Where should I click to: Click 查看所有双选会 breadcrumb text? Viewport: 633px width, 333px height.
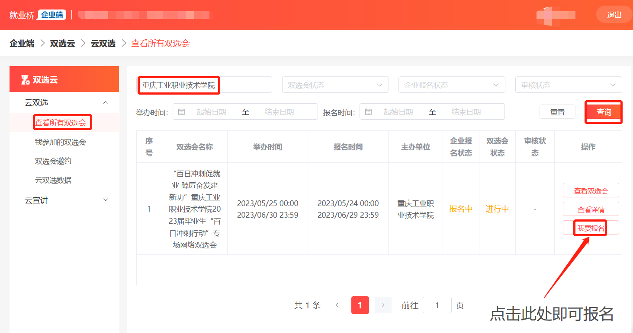(x=161, y=43)
